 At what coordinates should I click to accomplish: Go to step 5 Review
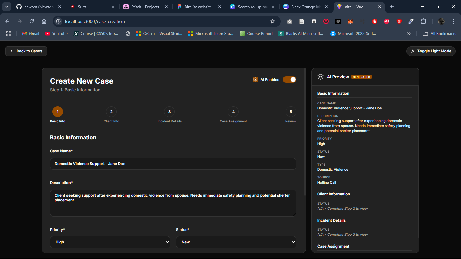[x=291, y=112]
